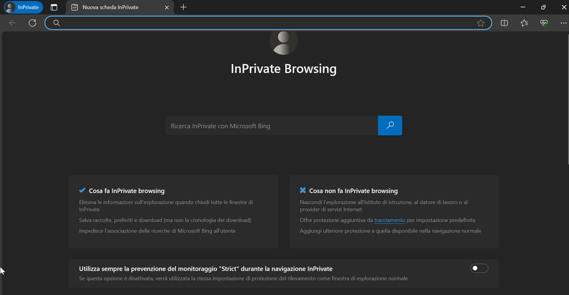Screen dimensions: 569x295
Task: Reload the page with refresh icon
Action: tap(32, 23)
